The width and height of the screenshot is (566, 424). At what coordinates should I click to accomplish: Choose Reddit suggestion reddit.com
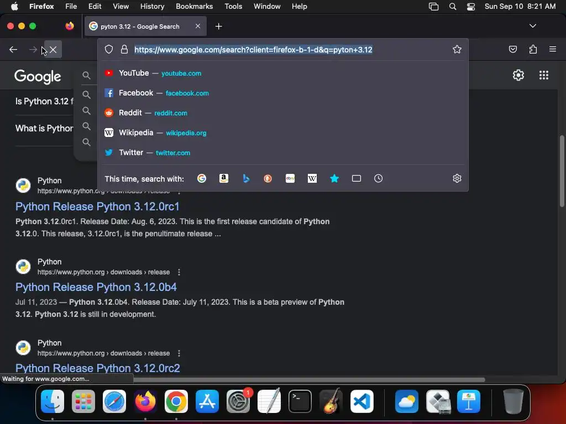pos(284,113)
